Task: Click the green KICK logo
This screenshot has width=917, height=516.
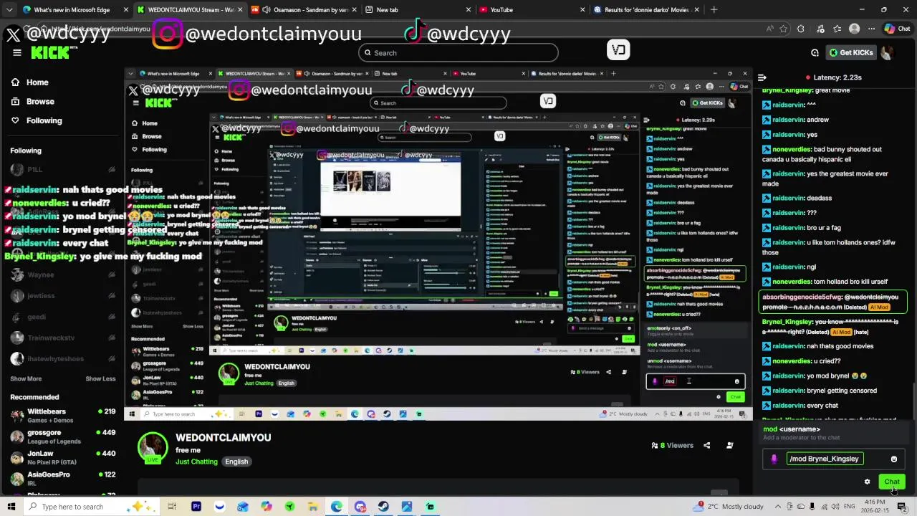Action: pyautogui.click(x=50, y=53)
